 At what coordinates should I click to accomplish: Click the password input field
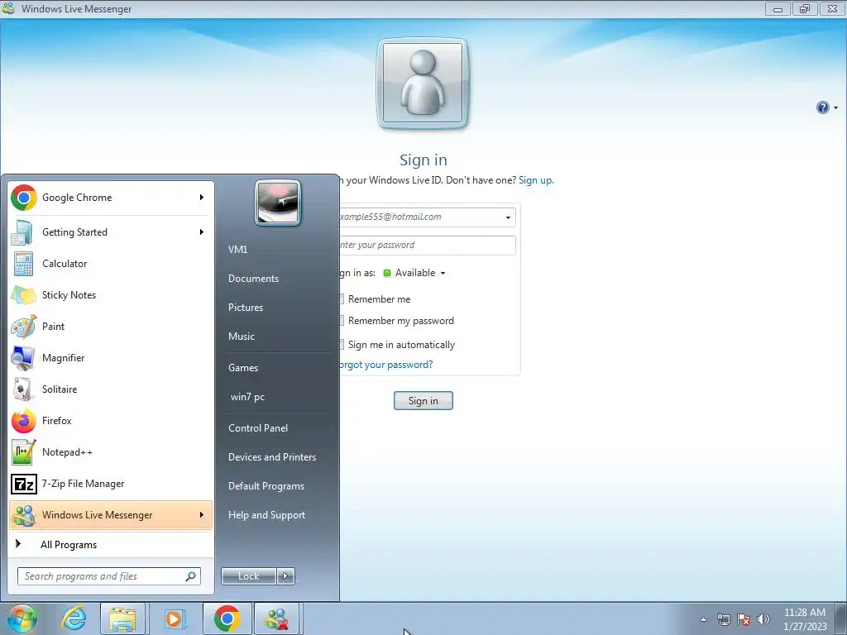[x=427, y=245]
